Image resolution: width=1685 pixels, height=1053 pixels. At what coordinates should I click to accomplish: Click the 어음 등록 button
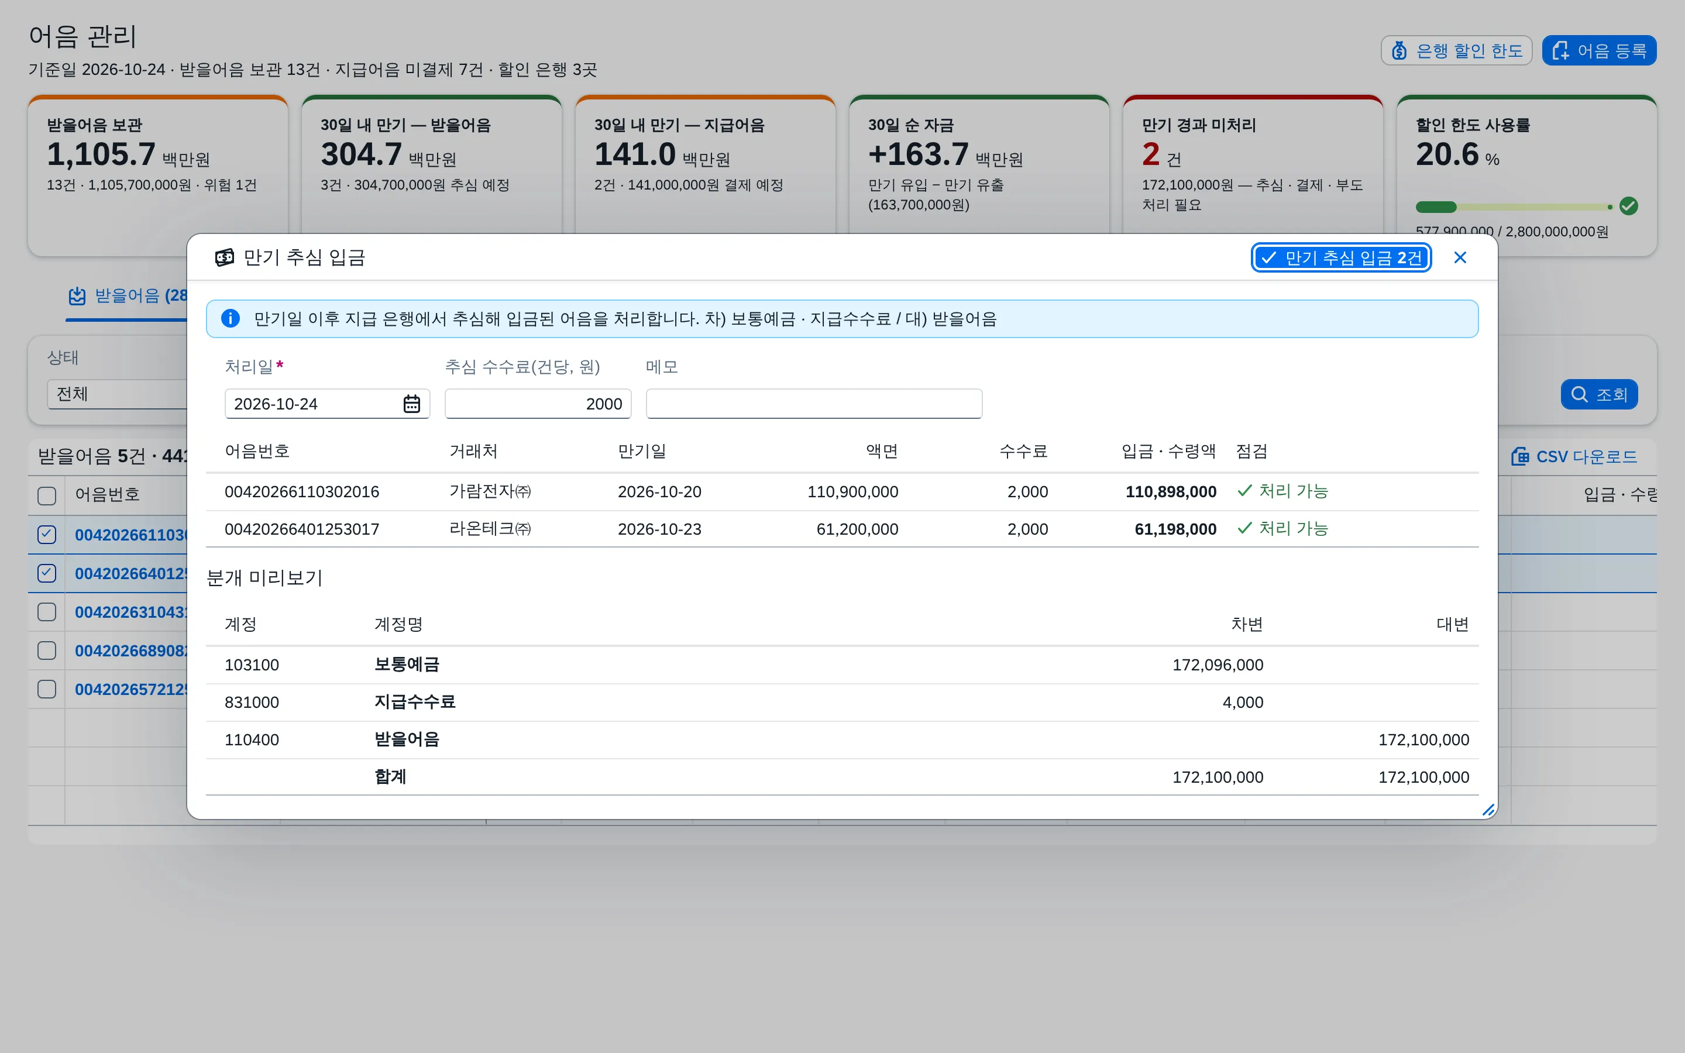pyautogui.click(x=1598, y=50)
